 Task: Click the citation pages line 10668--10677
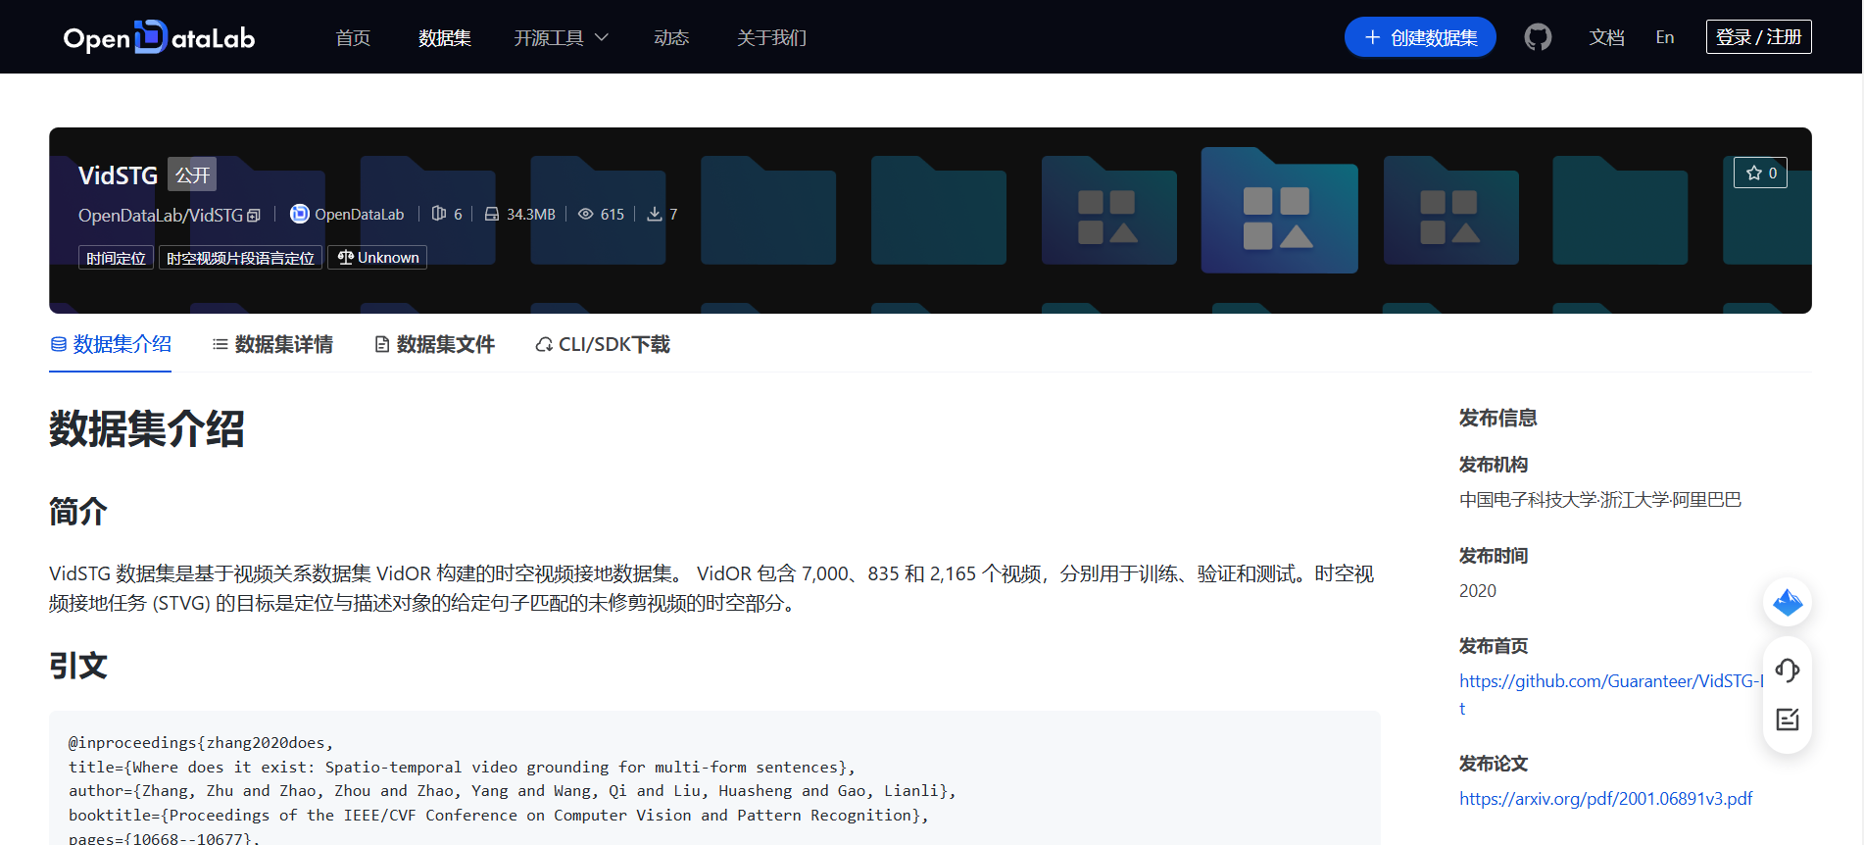point(165,838)
